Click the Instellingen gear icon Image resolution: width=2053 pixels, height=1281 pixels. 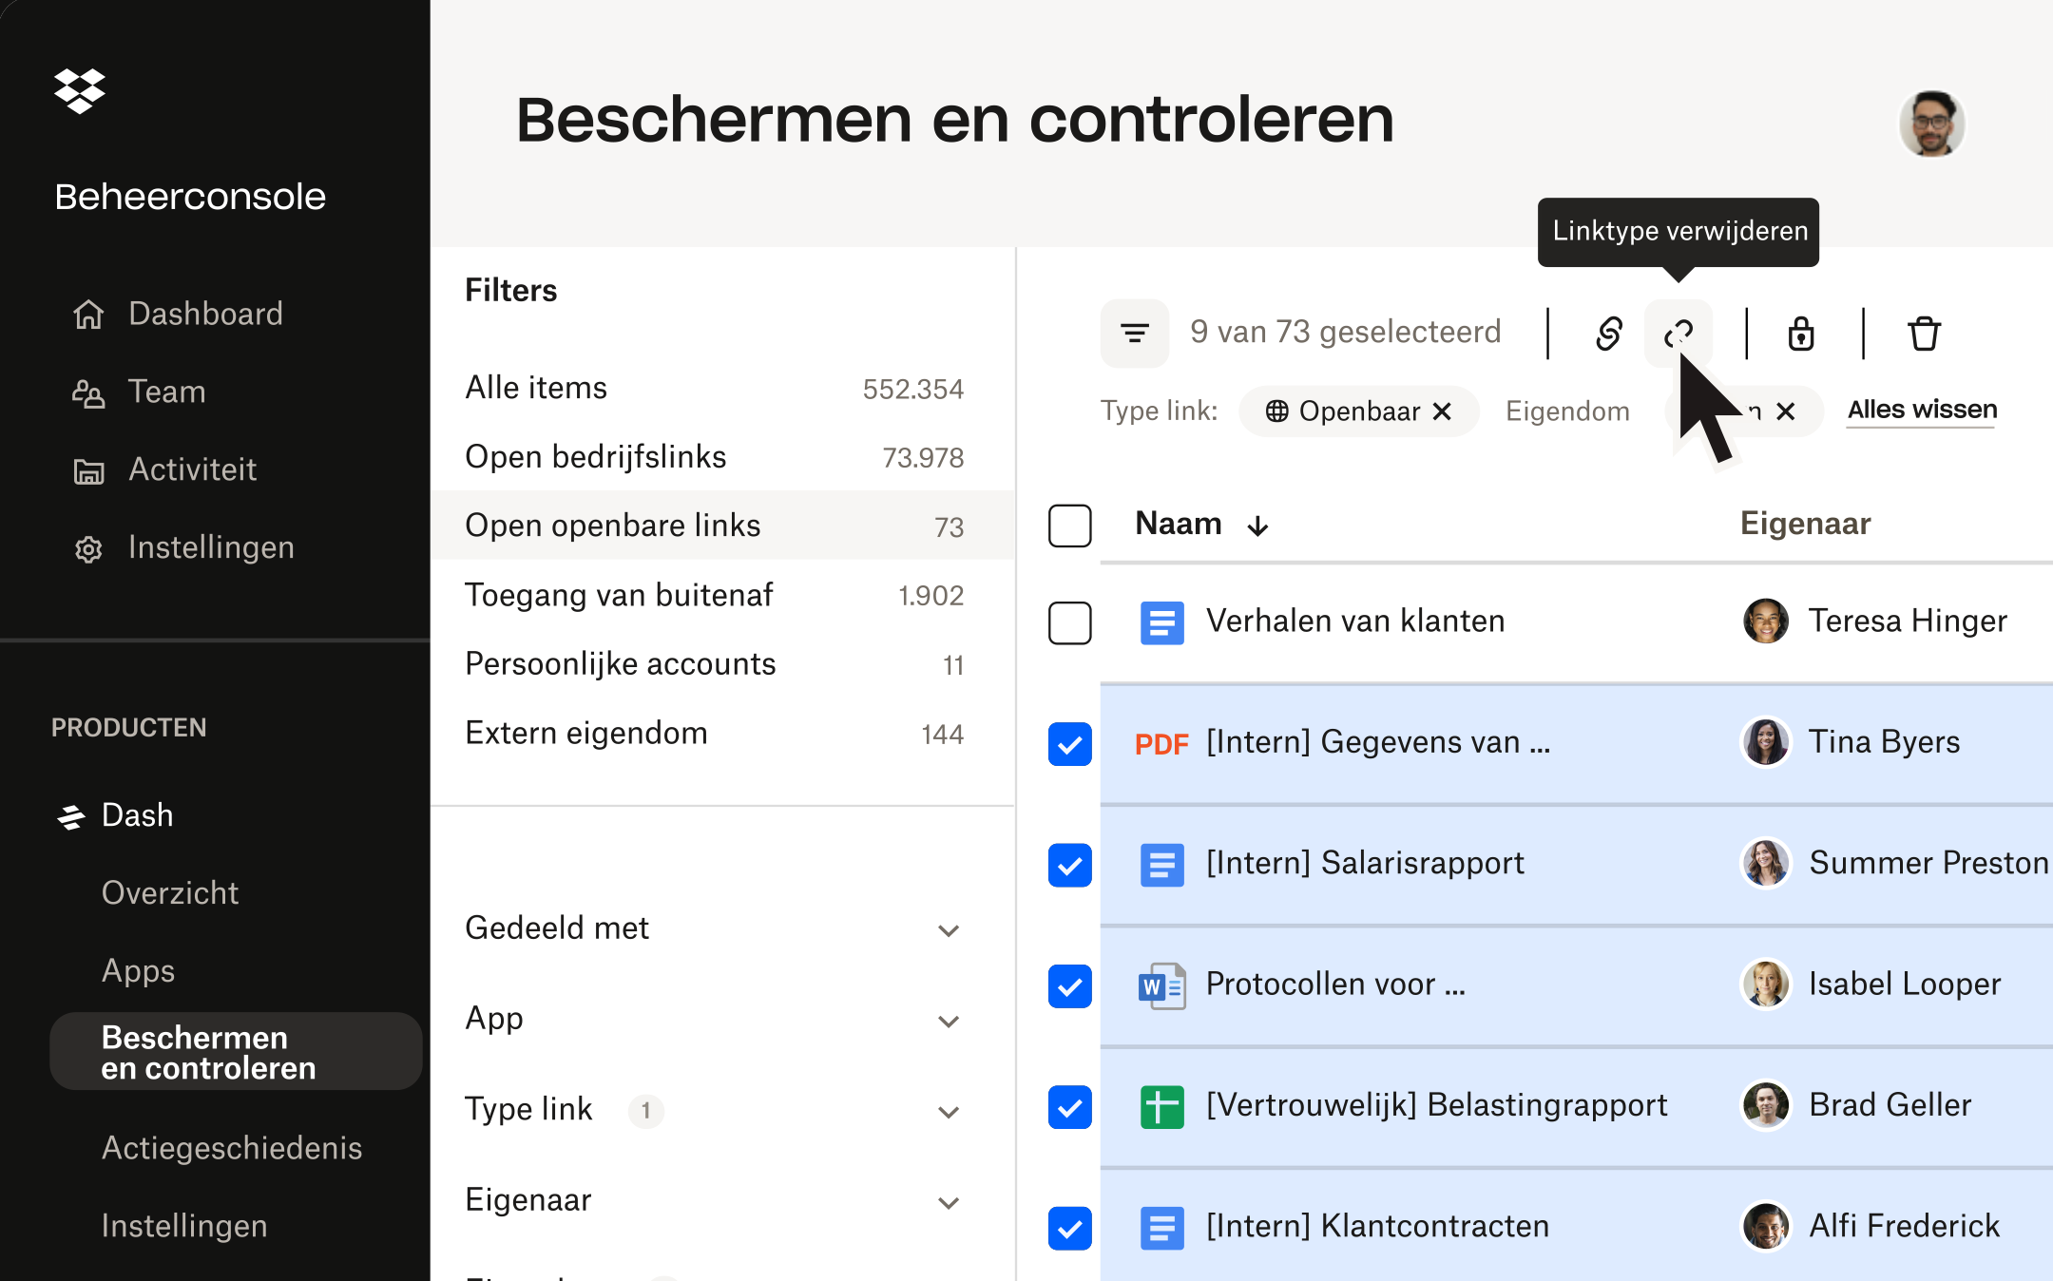[88, 548]
